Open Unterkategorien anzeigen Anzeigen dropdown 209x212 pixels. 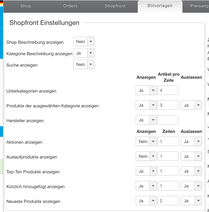[146, 91]
